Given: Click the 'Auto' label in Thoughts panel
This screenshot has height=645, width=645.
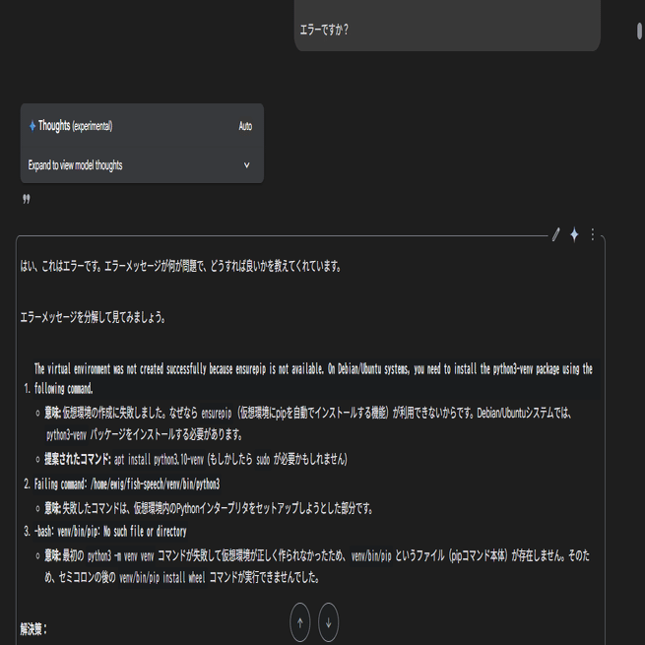Looking at the screenshot, I should [x=245, y=126].
